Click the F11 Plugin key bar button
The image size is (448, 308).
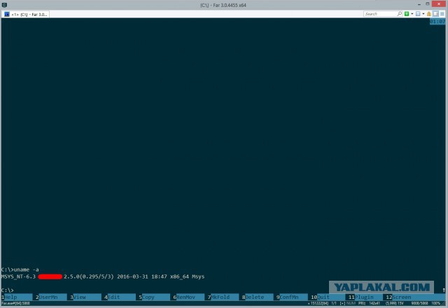pos(364,297)
